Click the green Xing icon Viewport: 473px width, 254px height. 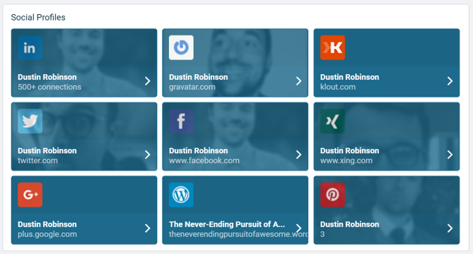[x=332, y=121]
